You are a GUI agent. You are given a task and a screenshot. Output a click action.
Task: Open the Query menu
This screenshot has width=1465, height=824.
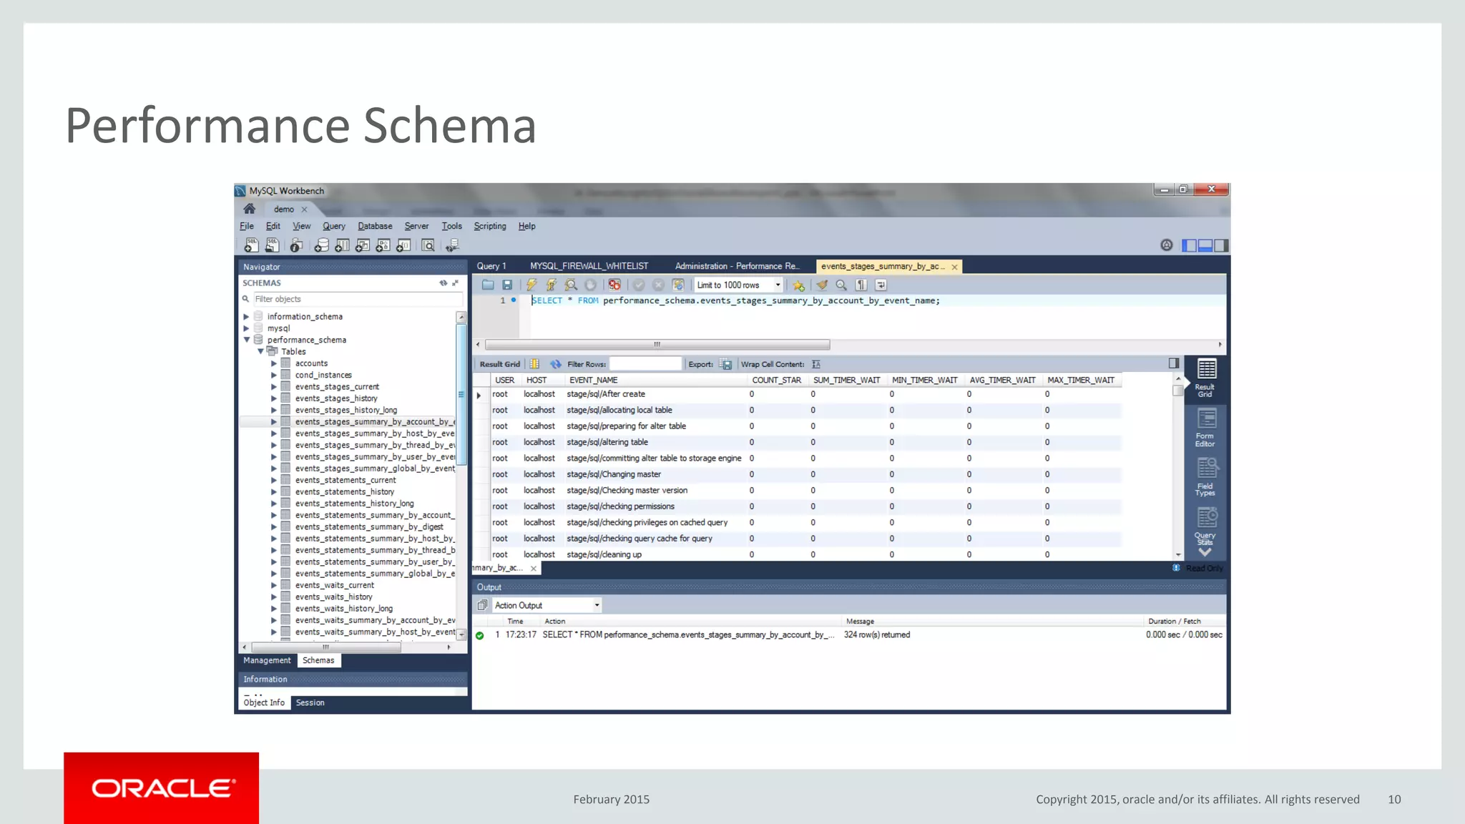click(333, 226)
